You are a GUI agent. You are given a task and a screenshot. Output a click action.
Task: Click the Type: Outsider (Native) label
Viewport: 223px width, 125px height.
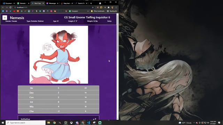pyautogui.click(x=35, y=21)
